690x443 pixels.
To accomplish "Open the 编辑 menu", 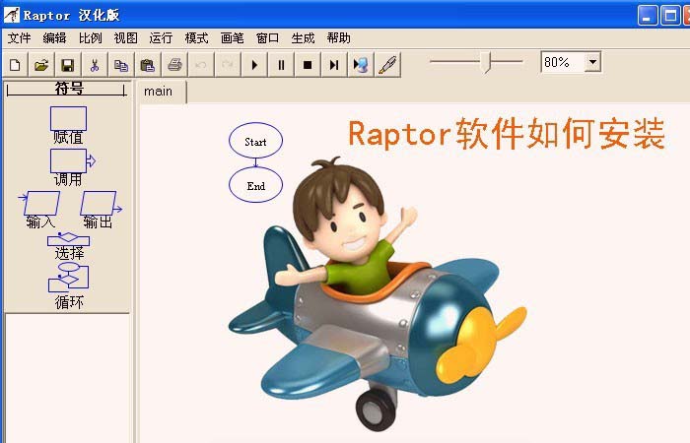I will tap(54, 38).
